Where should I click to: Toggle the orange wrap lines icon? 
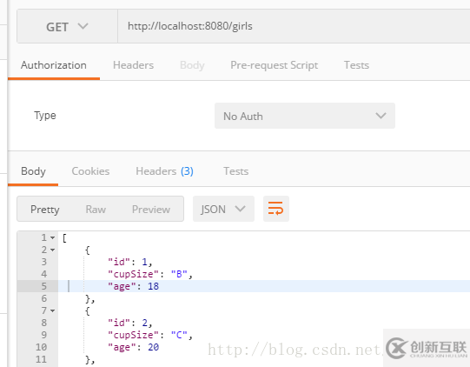tap(275, 209)
